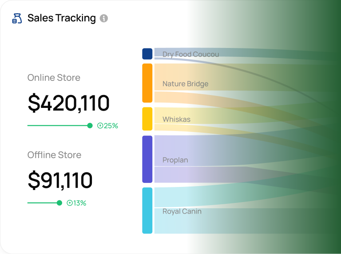341x254 pixels.
Task: Click the sales bag icon beside the title
Action: (17, 18)
